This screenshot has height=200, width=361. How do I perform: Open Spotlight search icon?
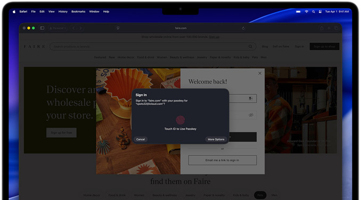click(x=313, y=12)
